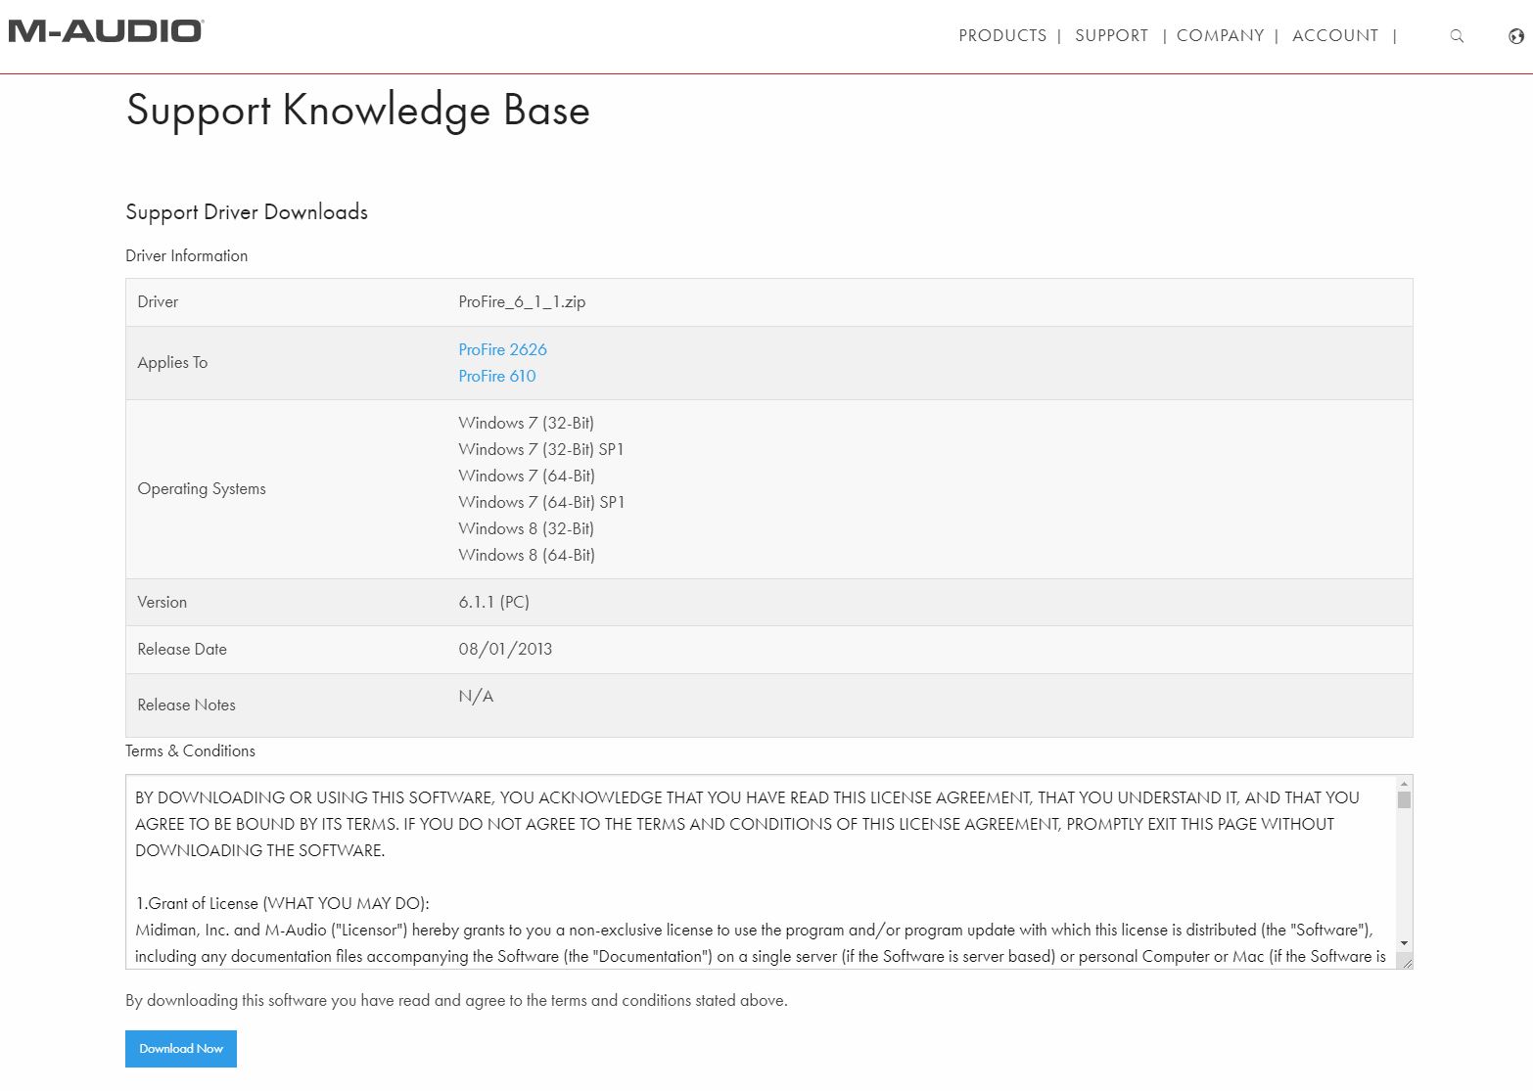Click the Release Date row label
This screenshot has height=1091, width=1533.
[182, 649]
